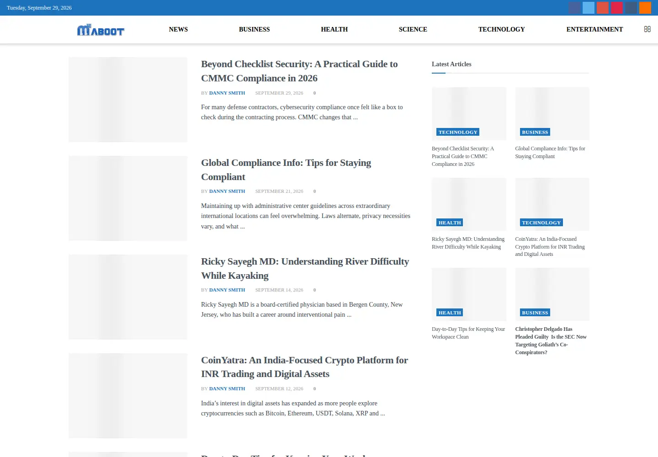Open the large thumbnail for Ricky Sayegh article
The image size is (658, 457).
(x=128, y=297)
